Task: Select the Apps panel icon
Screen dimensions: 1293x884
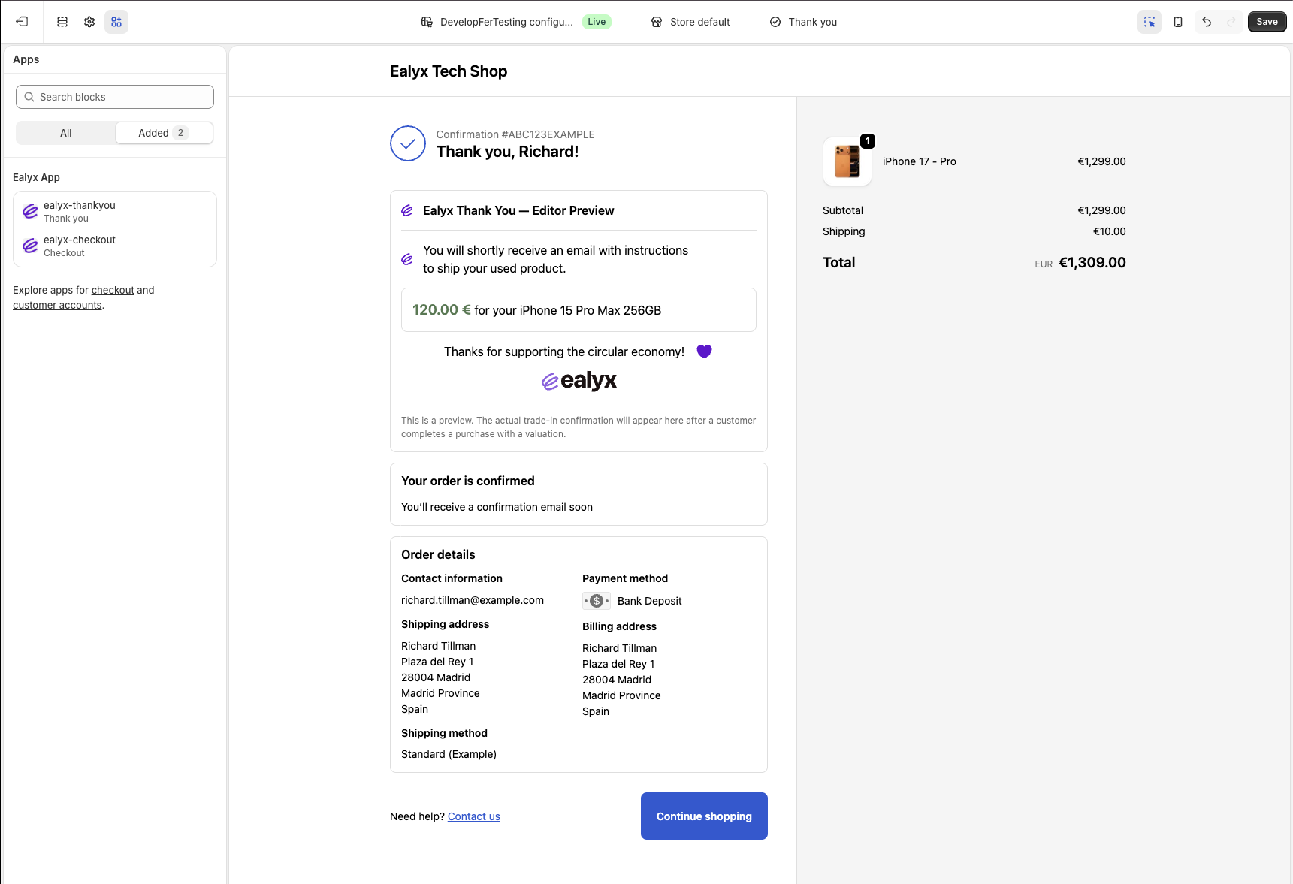Action: [116, 22]
